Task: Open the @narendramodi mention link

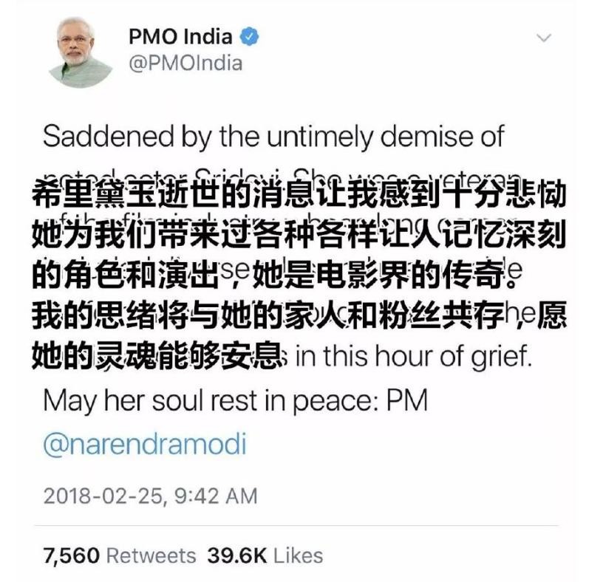Action: tap(145, 445)
